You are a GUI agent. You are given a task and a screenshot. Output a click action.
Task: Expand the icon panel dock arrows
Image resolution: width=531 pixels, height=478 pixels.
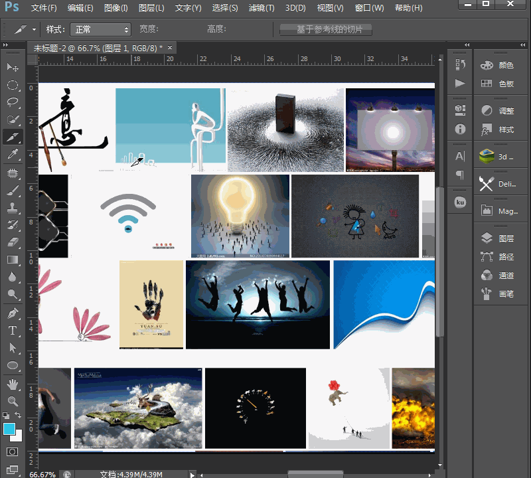click(467, 44)
